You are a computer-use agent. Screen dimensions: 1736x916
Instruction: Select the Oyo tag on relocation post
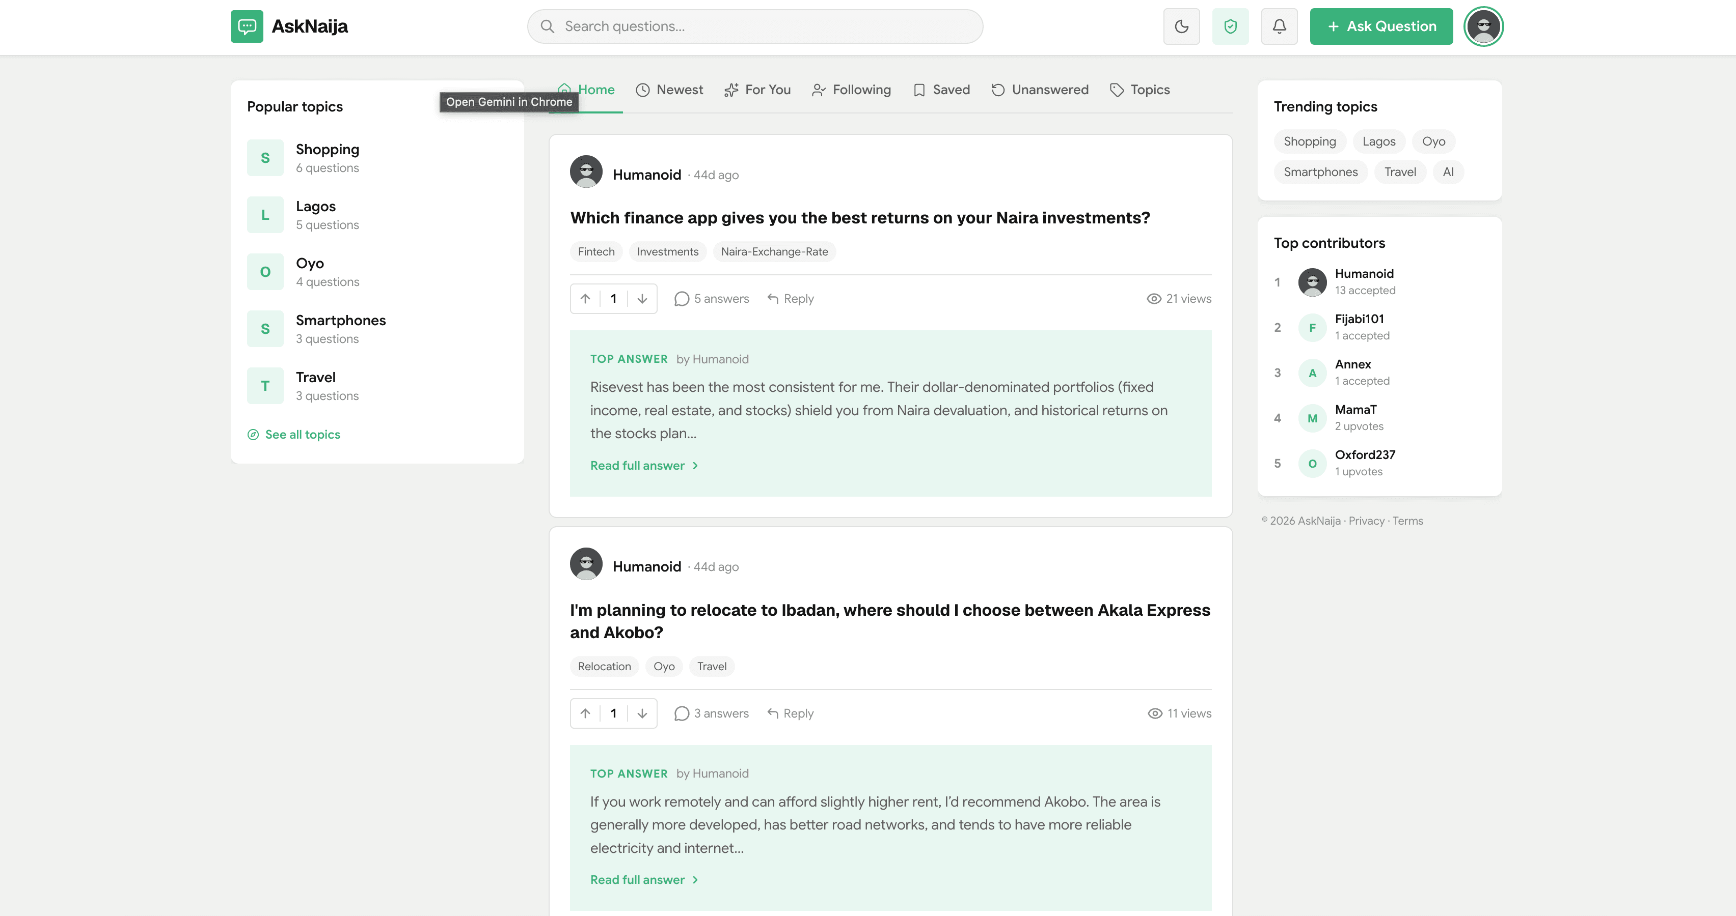pos(664,666)
